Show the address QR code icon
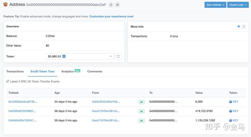 tap(117, 5)
